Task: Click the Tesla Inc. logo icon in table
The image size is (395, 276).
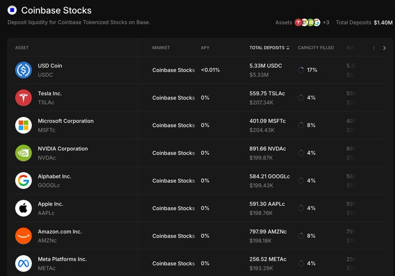Action: click(23, 98)
